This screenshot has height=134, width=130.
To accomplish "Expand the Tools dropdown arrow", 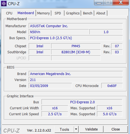I will pyautogui.click(x=76, y=129).
